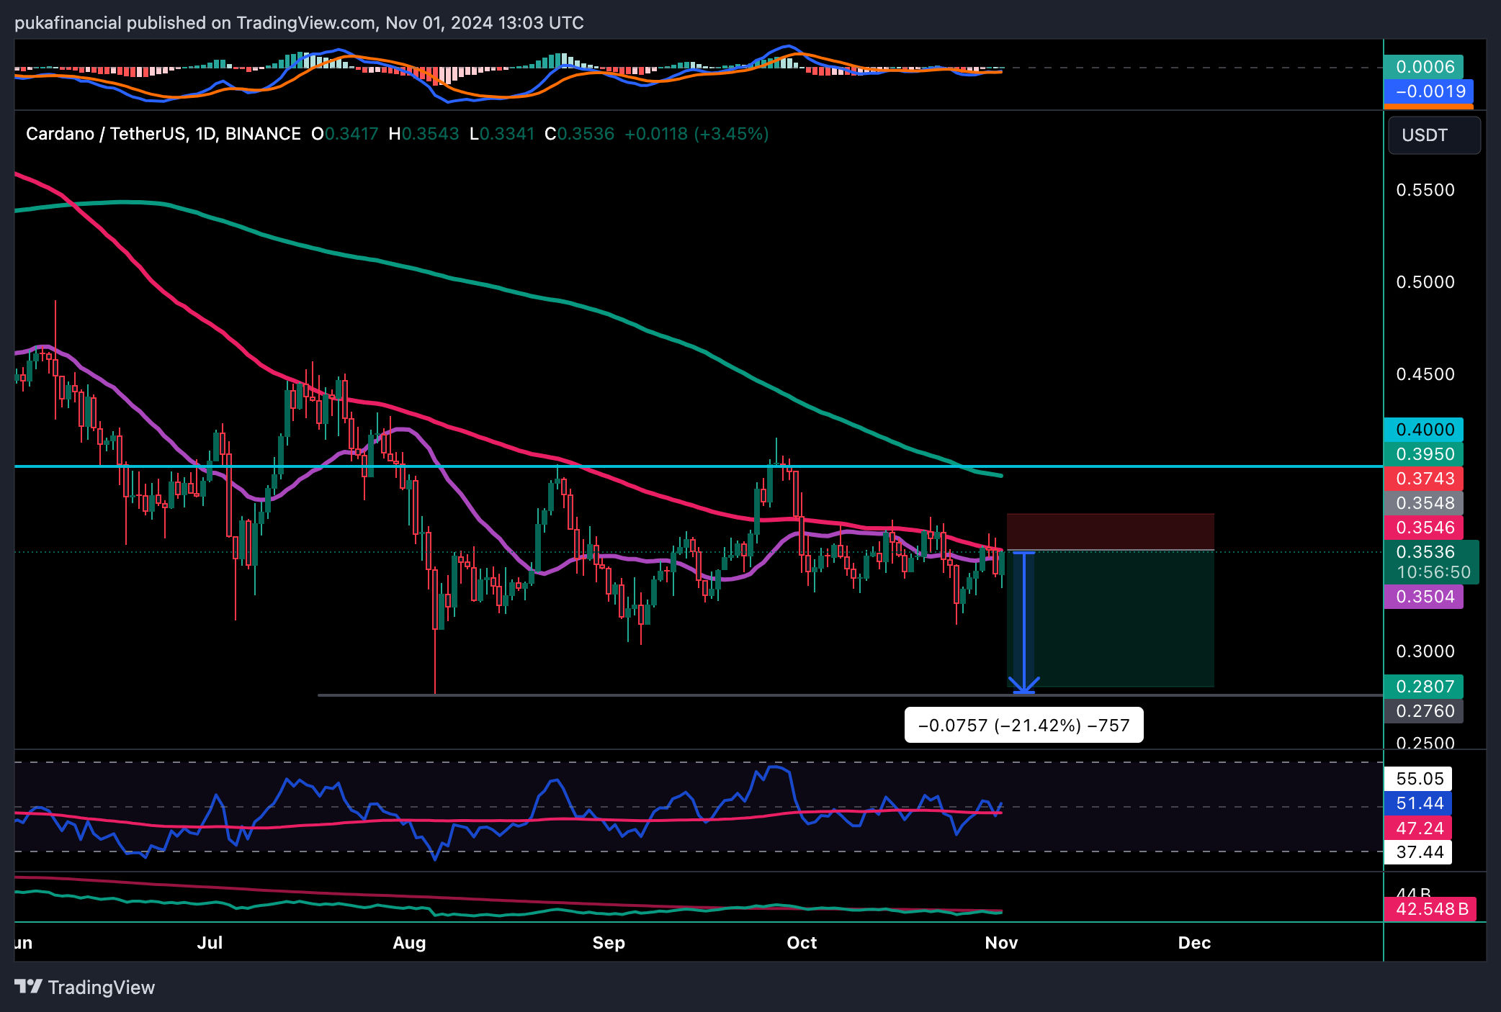
Task: Click the measurement label -0.0757 (-21.42%)
Action: 1023,726
